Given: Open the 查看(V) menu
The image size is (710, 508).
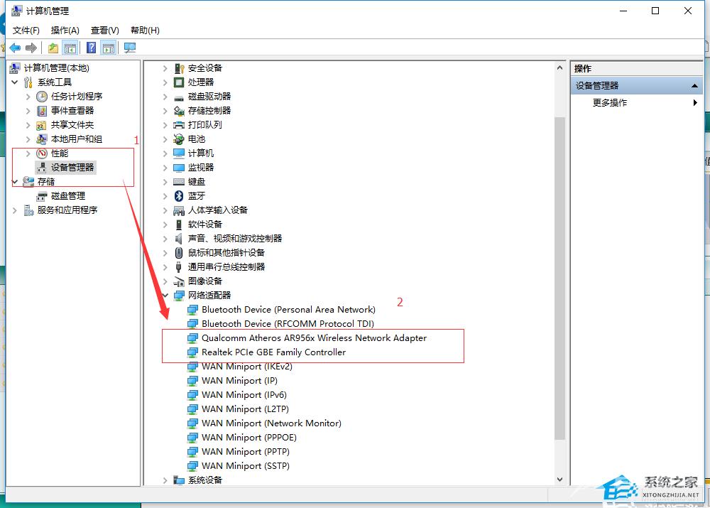Looking at the screenshot, I should [104, 30].
